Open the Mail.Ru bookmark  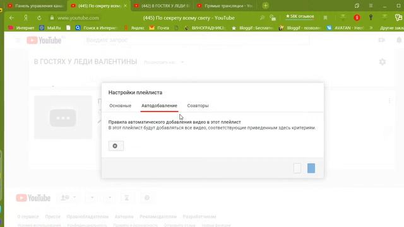(50, 28)
